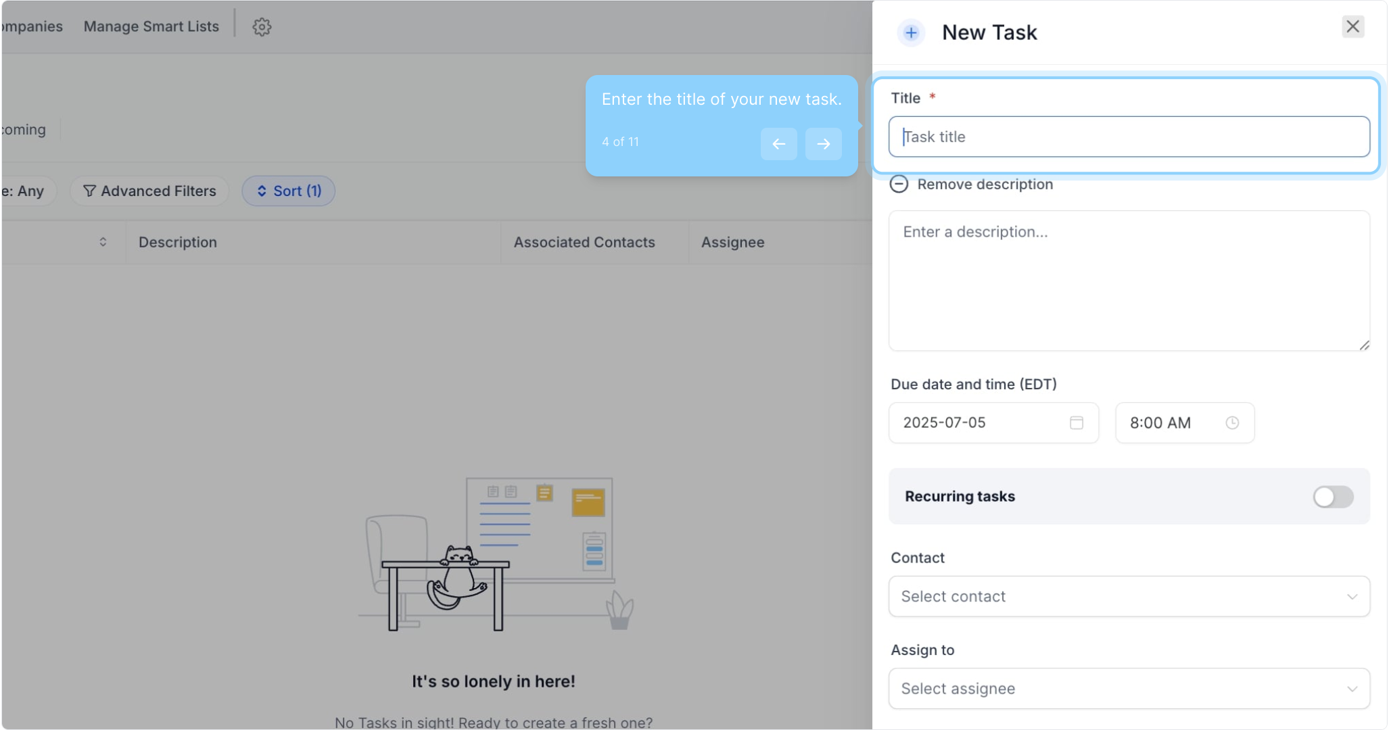Go to previous tour step arrow
This screenshot has height=730, width=1389.
tap(778, 144)
